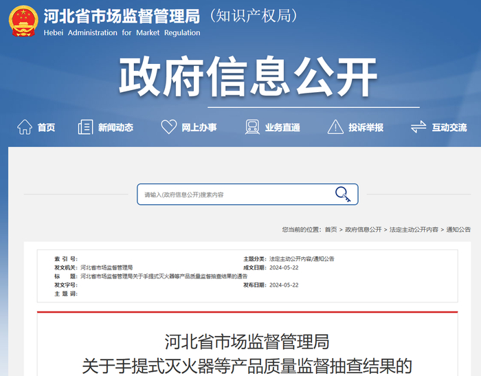The width and height of the screenshot is (481, 376).
Task: Click the 成文日期 value 2024-05-22
Action: click(x=284, y=267)
